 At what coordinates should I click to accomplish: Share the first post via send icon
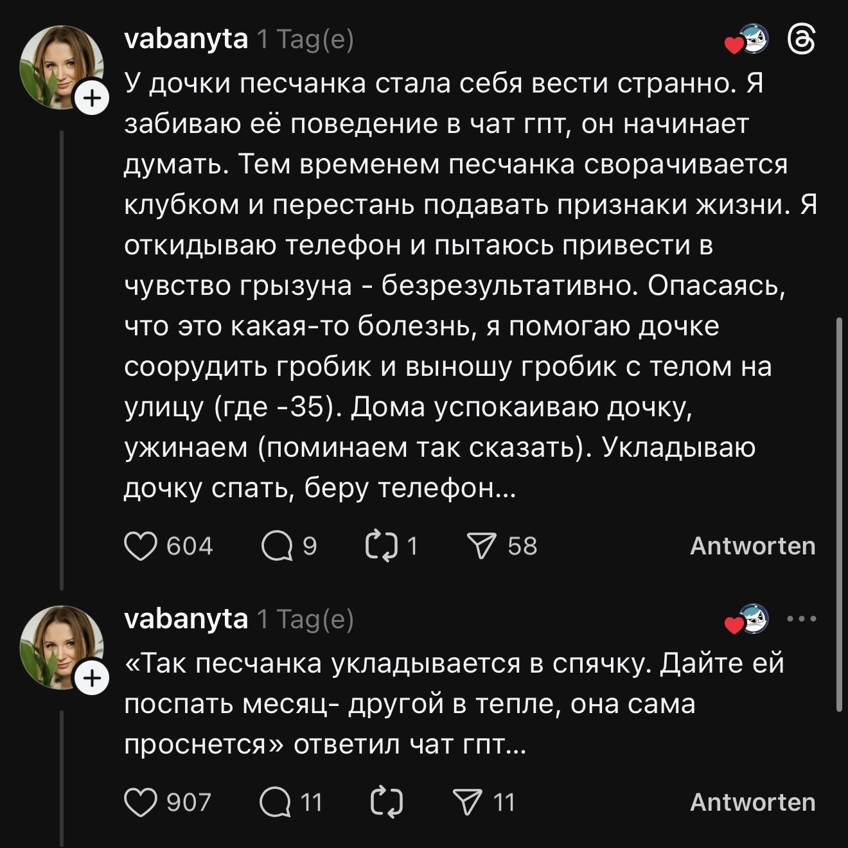coord(481,546)
